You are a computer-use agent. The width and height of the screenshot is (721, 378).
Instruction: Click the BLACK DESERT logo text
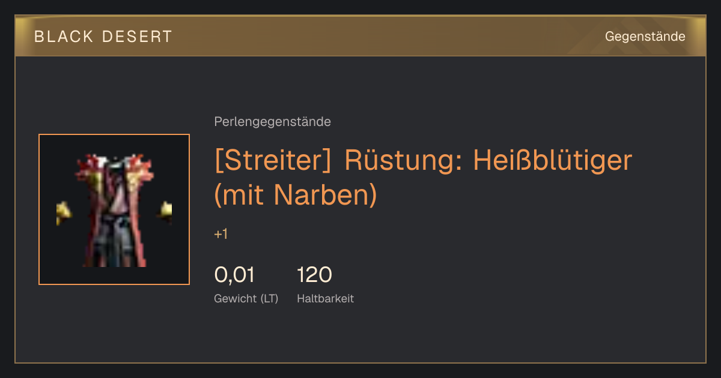click(103, 37)
